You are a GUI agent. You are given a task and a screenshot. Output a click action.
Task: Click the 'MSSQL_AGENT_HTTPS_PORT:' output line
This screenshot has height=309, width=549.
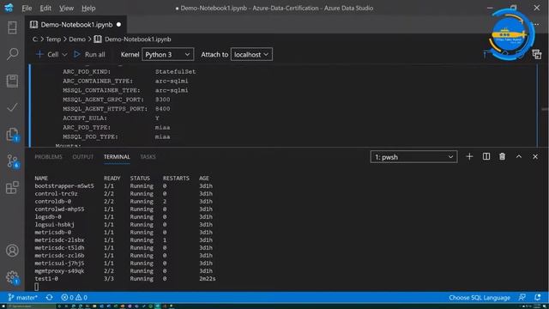click(x=105, y=109)
